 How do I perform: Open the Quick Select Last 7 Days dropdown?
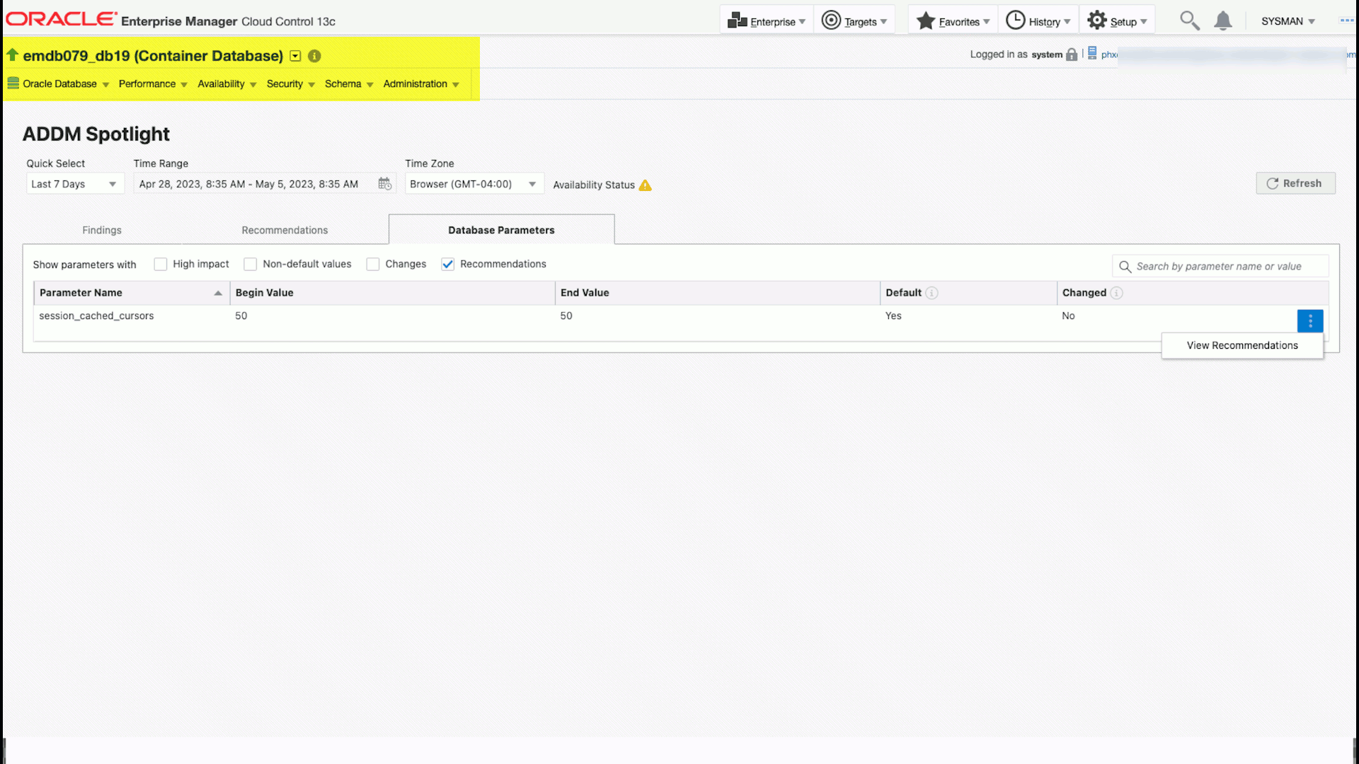[74, 184]
